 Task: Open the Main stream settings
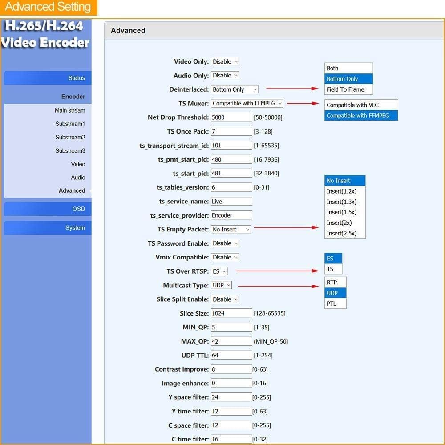tap(70, 110)
